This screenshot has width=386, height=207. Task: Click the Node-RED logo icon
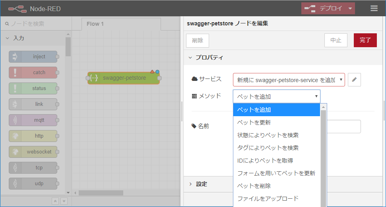tap(17, 9)
